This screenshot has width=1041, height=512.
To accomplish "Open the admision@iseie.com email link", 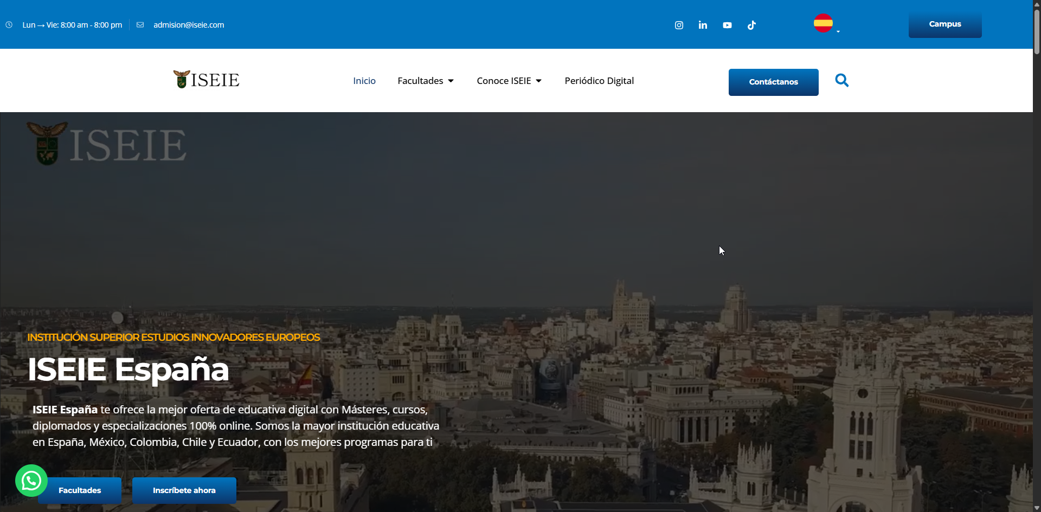I will click(x=188, y=24).
